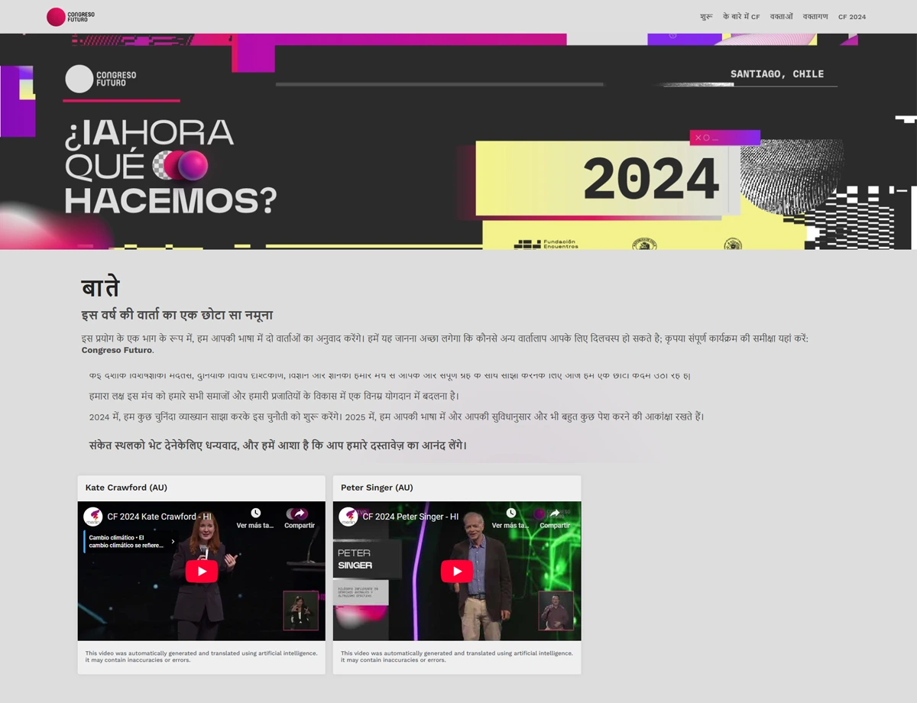Play the Peter Singer video
This screenshot has width=917, height=703.
(457, 571)
